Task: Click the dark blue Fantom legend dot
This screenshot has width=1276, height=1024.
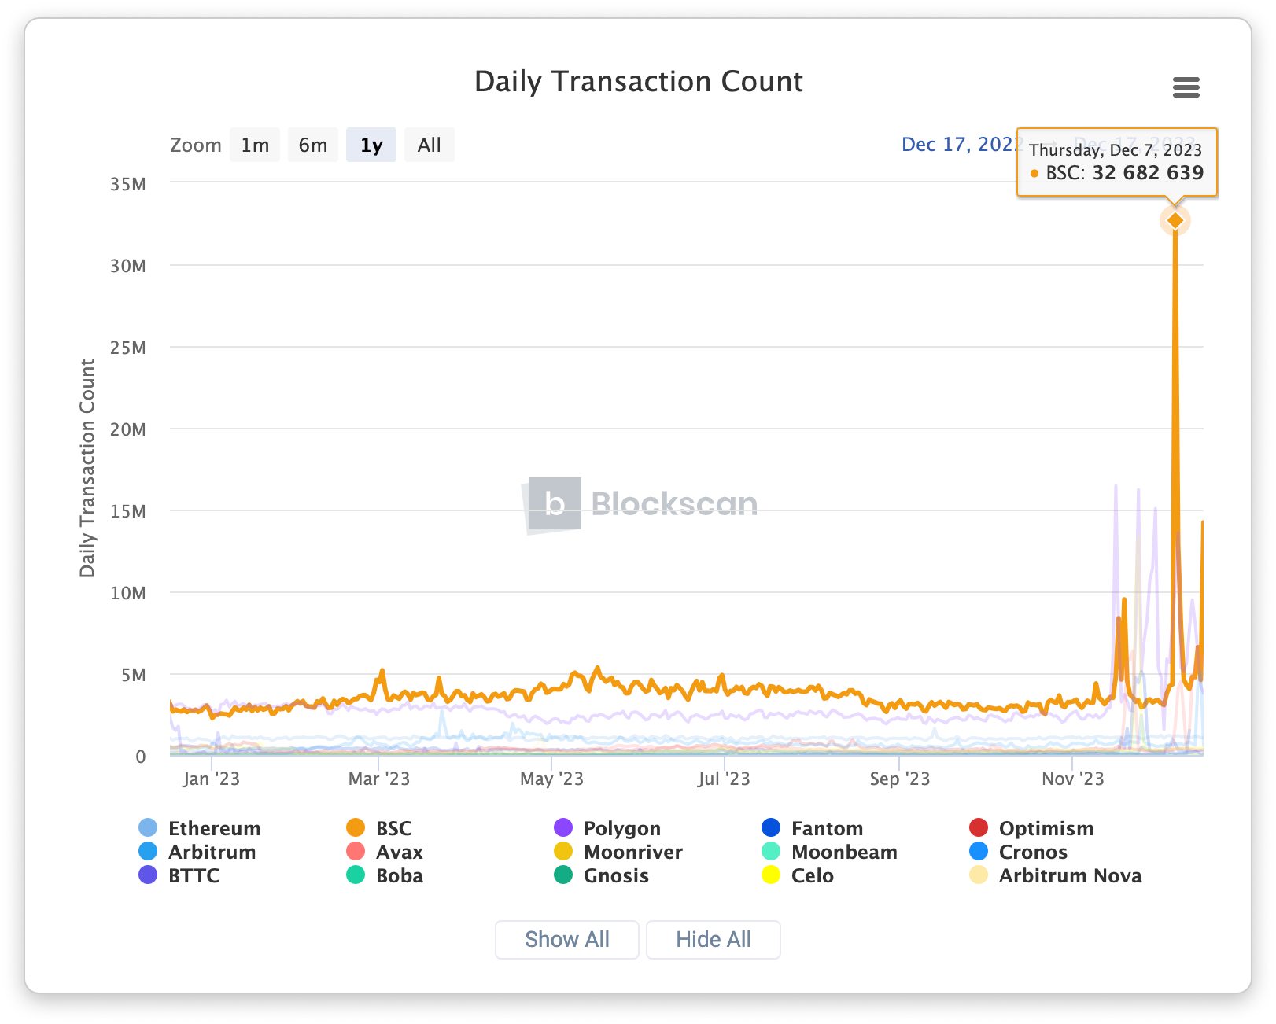Action: (x=771, y=828)
